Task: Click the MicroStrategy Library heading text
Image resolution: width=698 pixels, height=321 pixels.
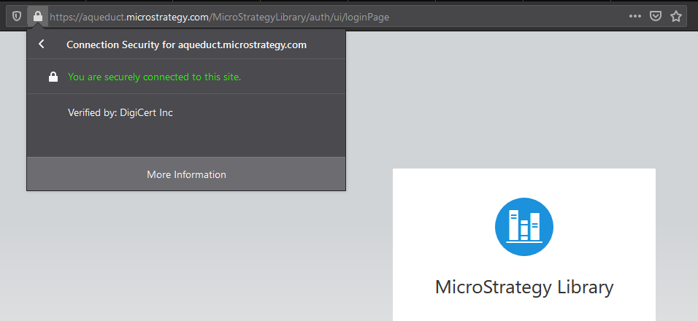Action: pos(523,287)
